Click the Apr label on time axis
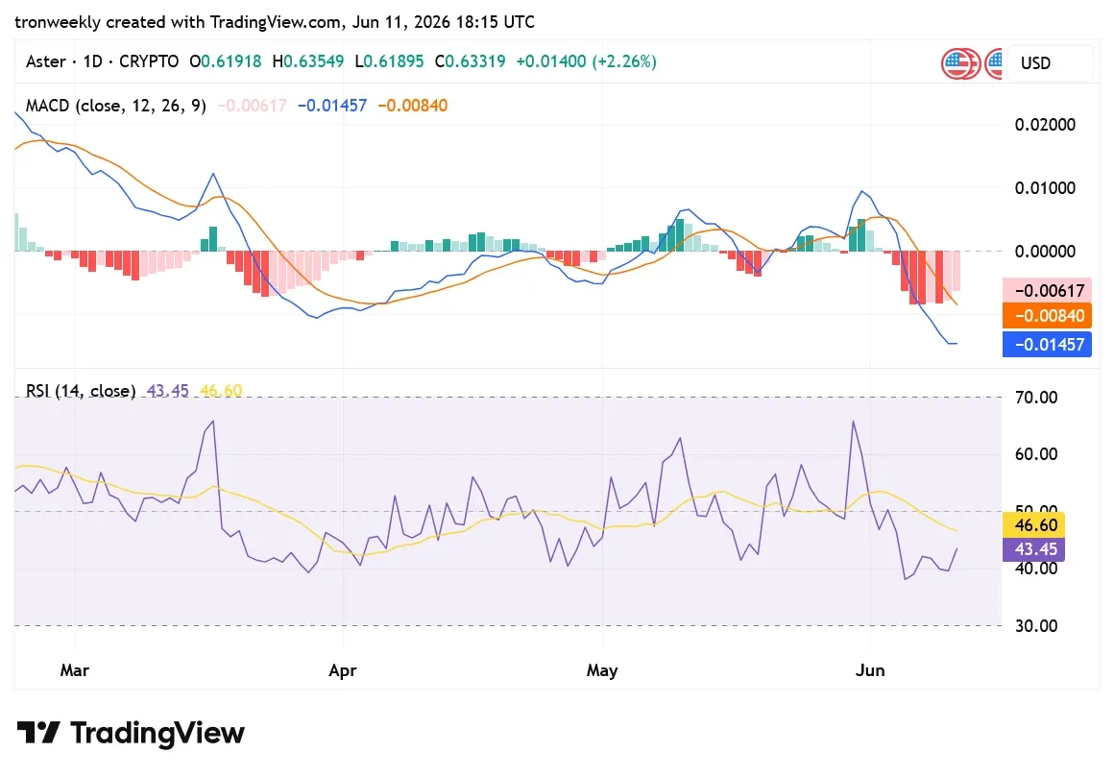1114x776 pixels. tap(343, 670)
